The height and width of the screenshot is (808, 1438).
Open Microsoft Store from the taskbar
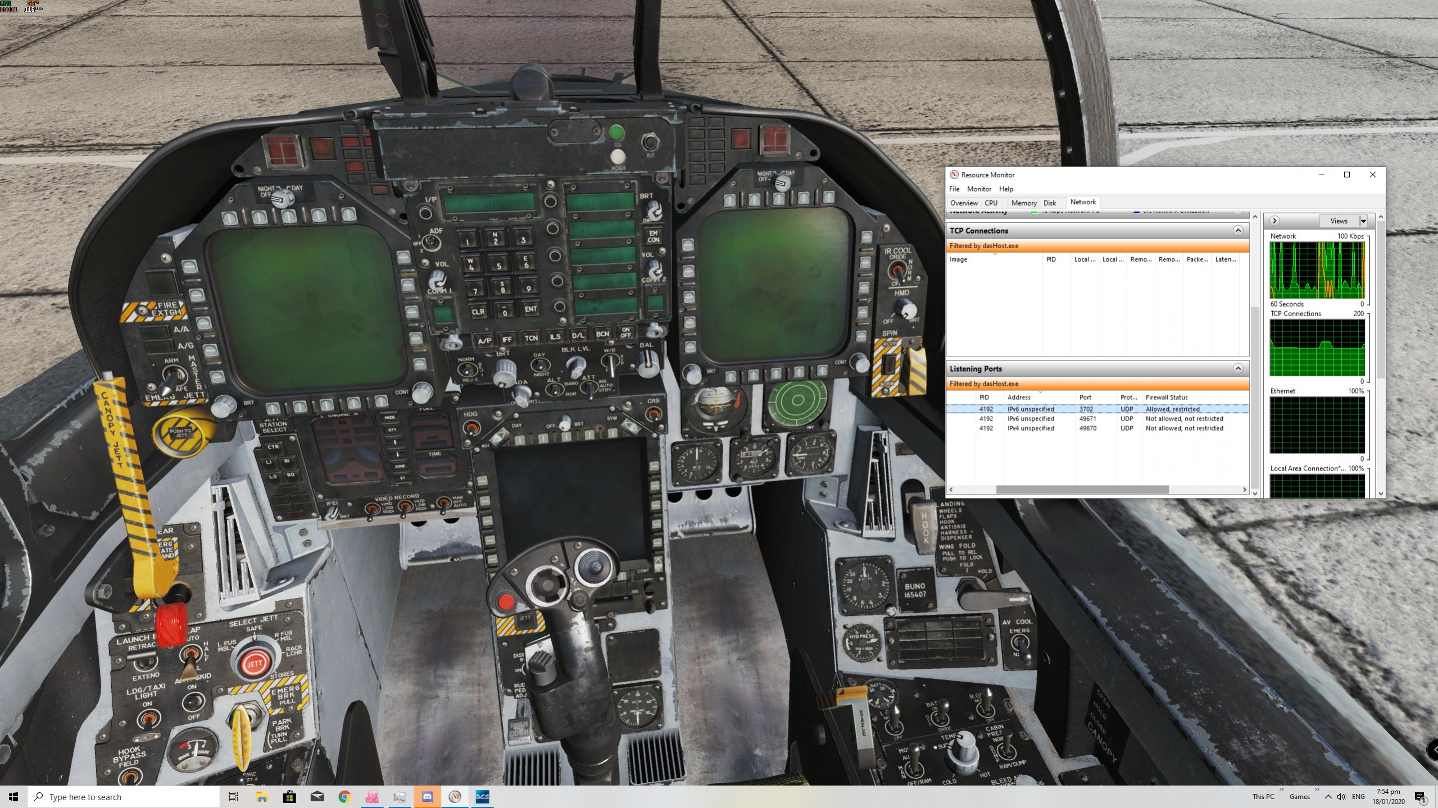tap(289, 797)
